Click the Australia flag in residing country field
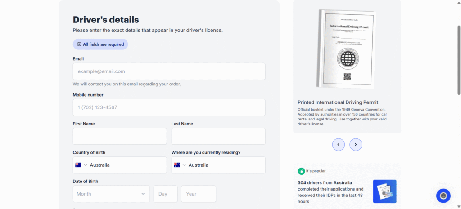Screen dimensions: 461x209 pyautogui.click(x=177, y=165)
